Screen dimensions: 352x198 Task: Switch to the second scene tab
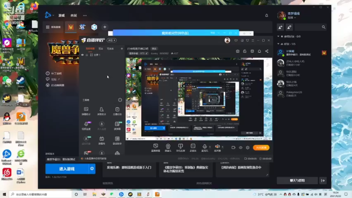101,48
